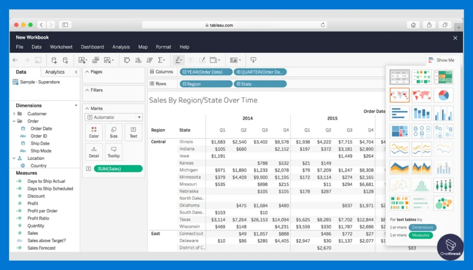Collapse the Filters card
The image size is (473, 270).
(x=87, y=90)
